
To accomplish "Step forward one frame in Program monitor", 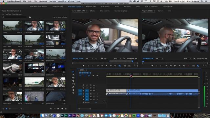I will pyautogui.click(x=179, y=66).
